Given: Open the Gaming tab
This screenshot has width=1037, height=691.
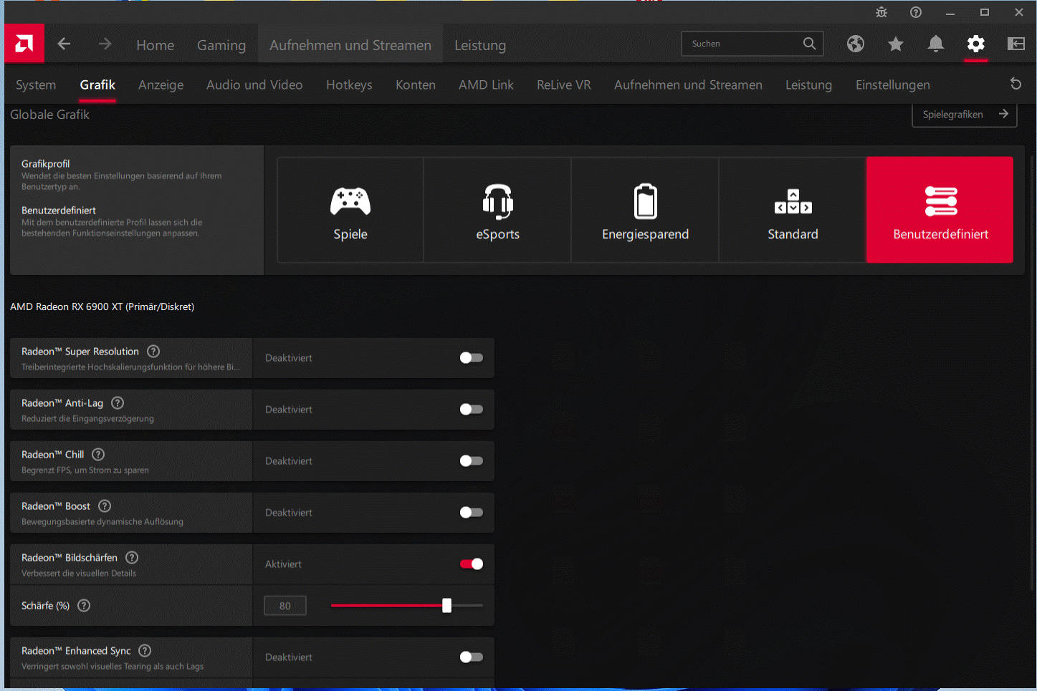Looking at the screenshot, I should coord(221,45).
